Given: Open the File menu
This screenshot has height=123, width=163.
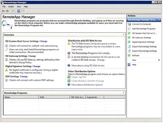Looking at the screenshot, I should 4,7.
